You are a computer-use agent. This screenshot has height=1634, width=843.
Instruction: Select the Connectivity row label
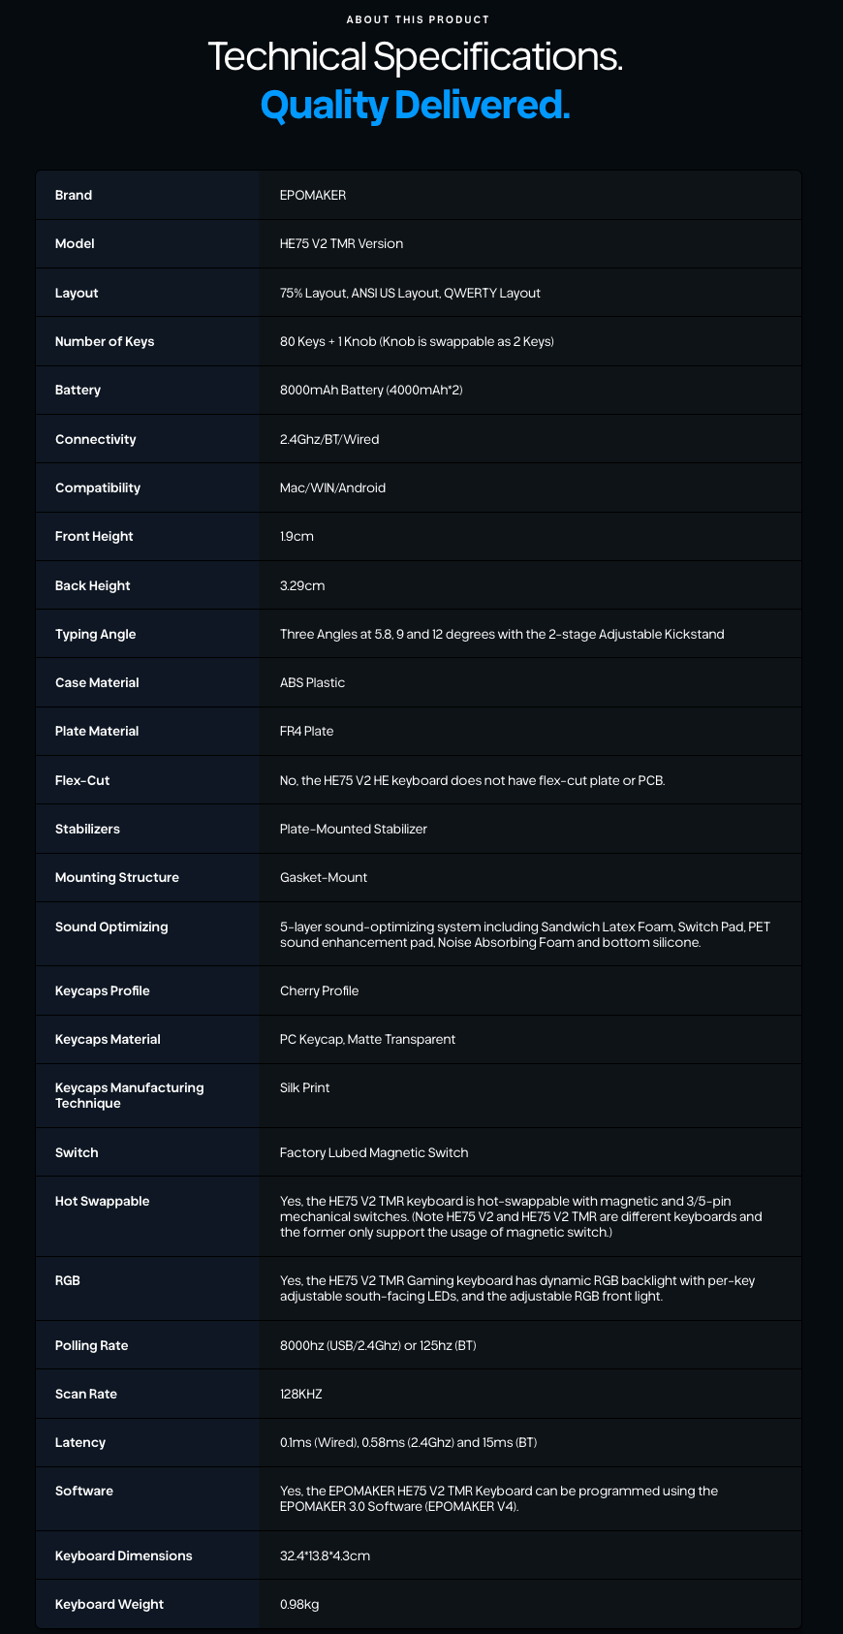click(x=96, y=440)
